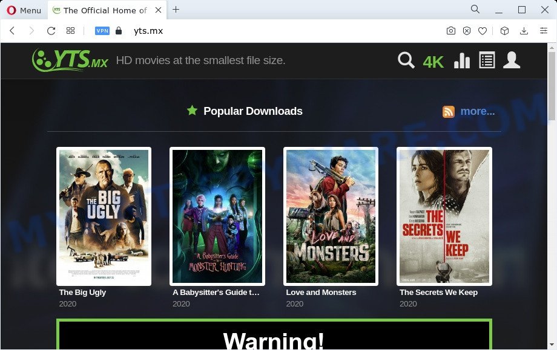Screen dimensions: 557x350
Task: Open the ad blocker shield icon
Action: (467, 31)
